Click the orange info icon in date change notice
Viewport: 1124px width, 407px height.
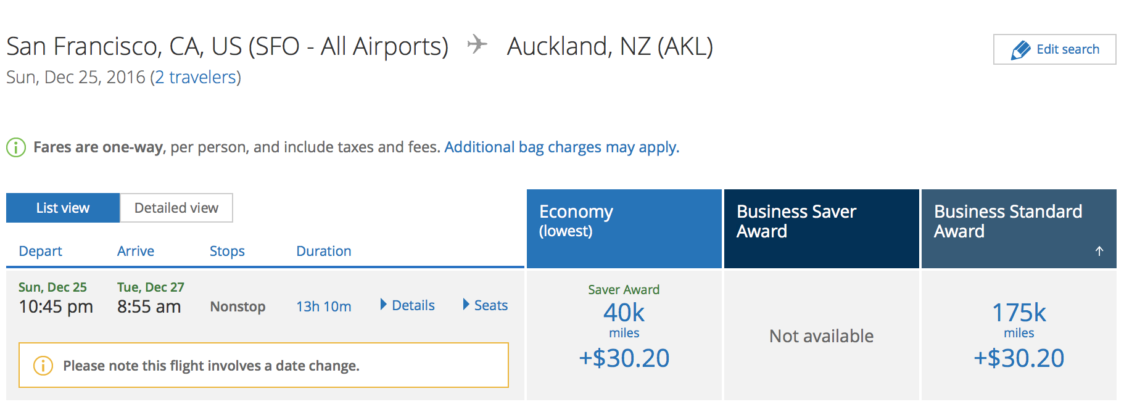point(43,366)
